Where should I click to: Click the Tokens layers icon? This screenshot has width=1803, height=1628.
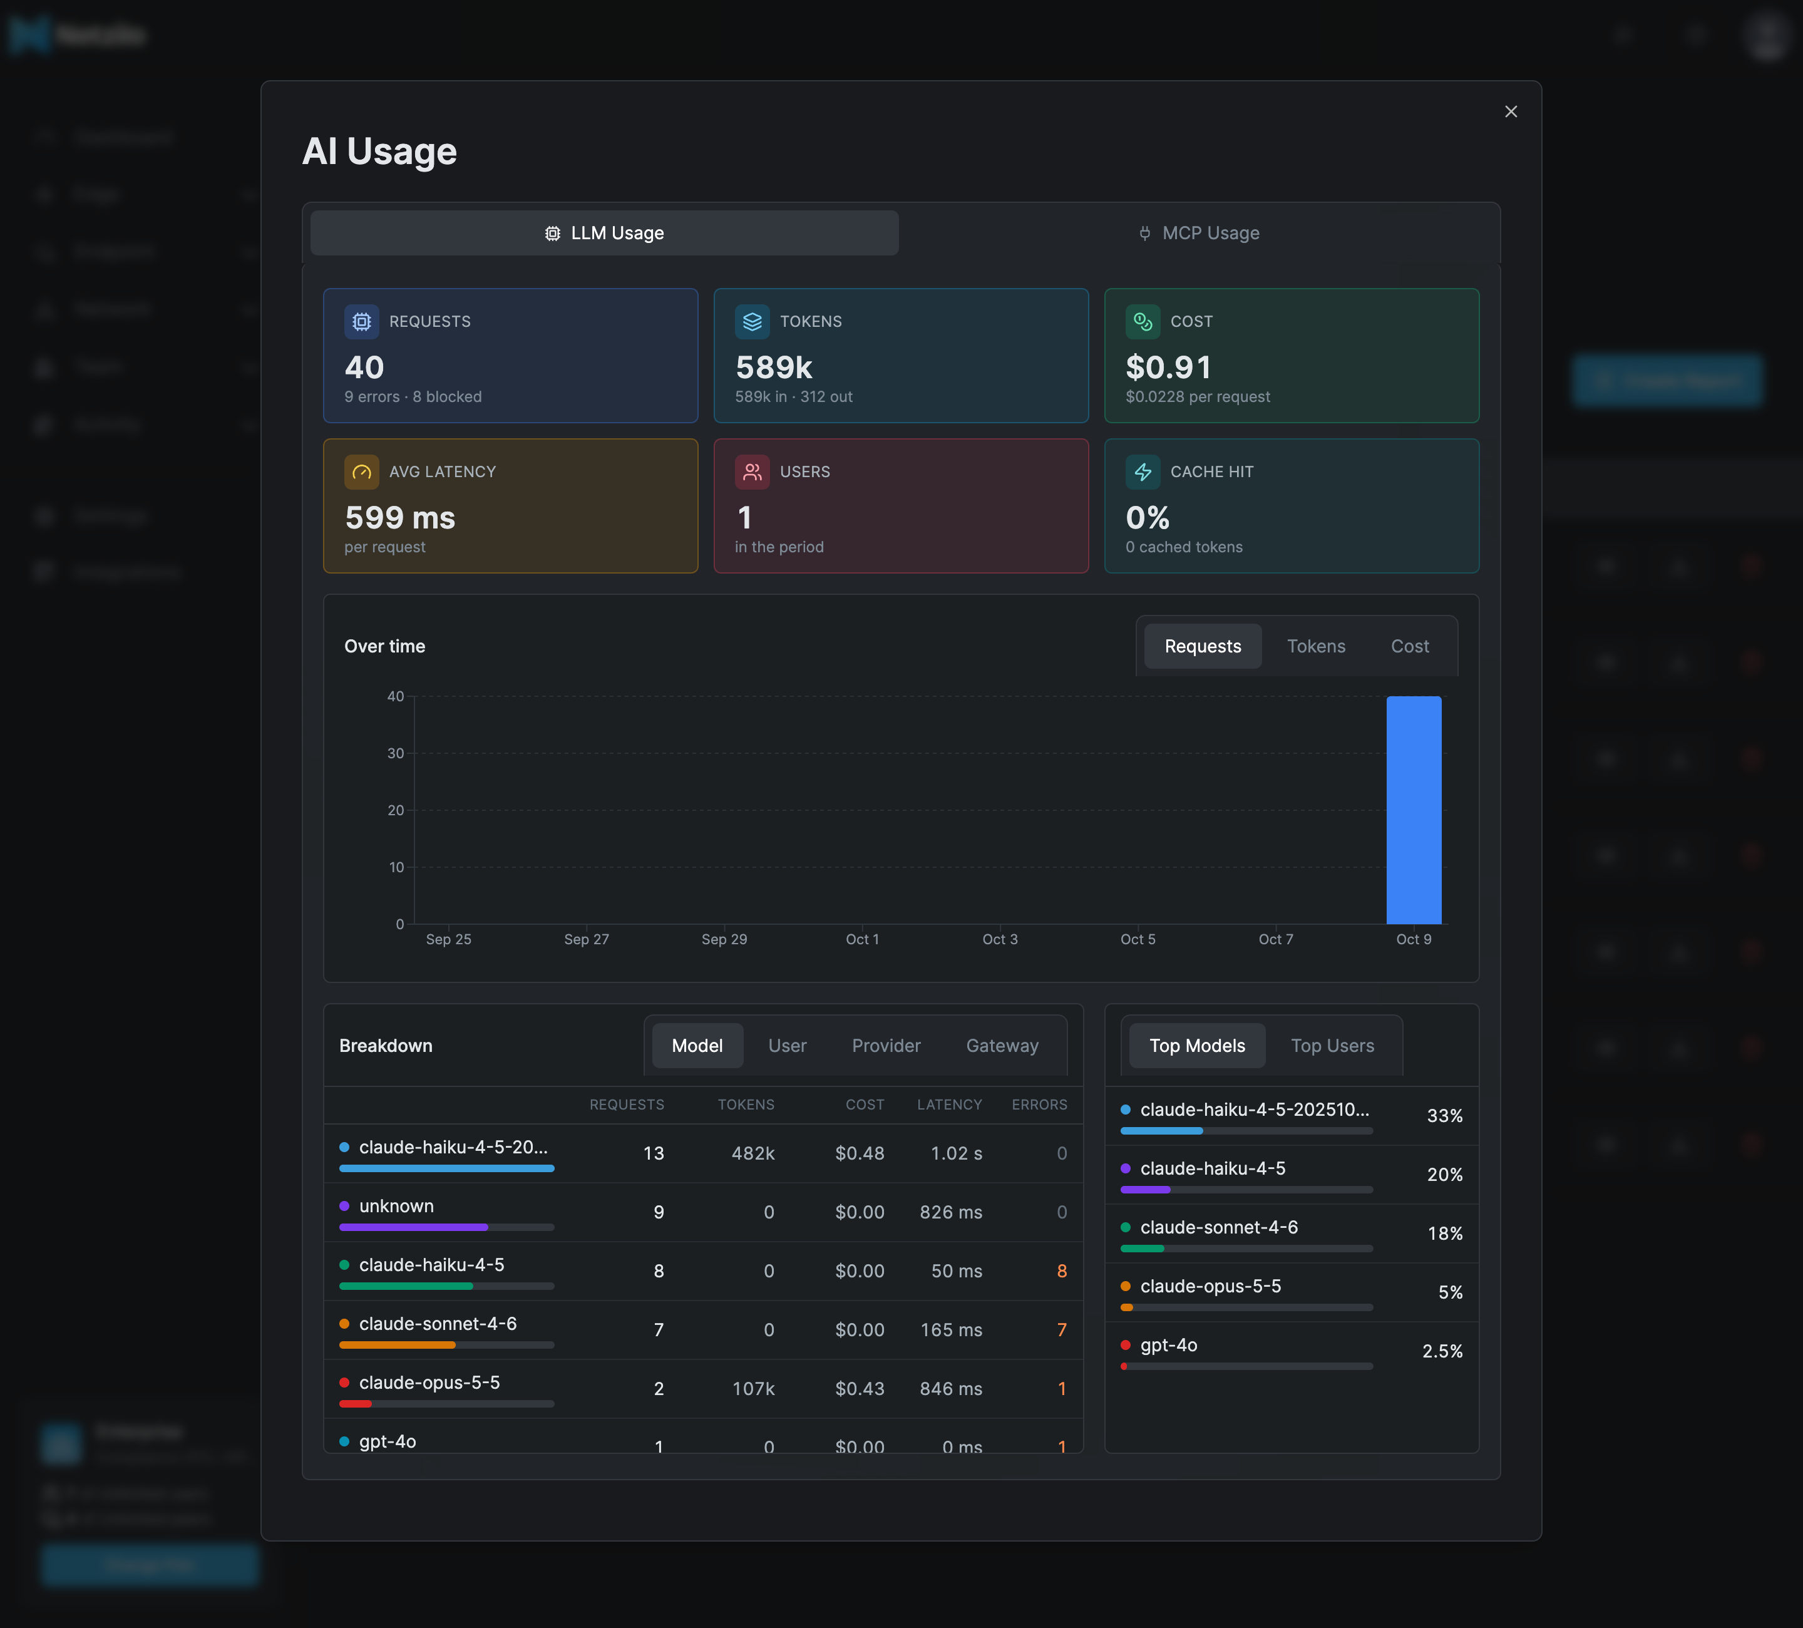point(752,322)
